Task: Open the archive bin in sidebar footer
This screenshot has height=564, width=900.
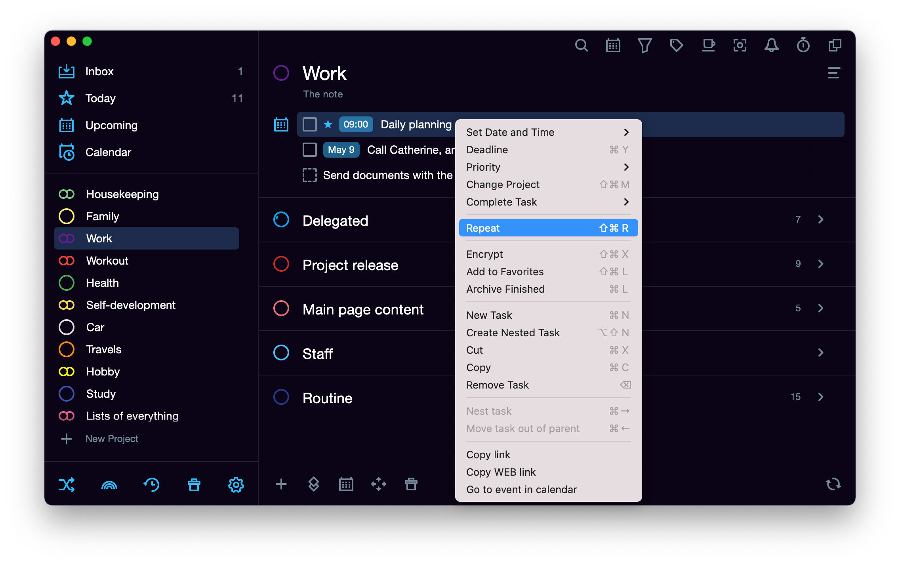Action: click(194, 484)
